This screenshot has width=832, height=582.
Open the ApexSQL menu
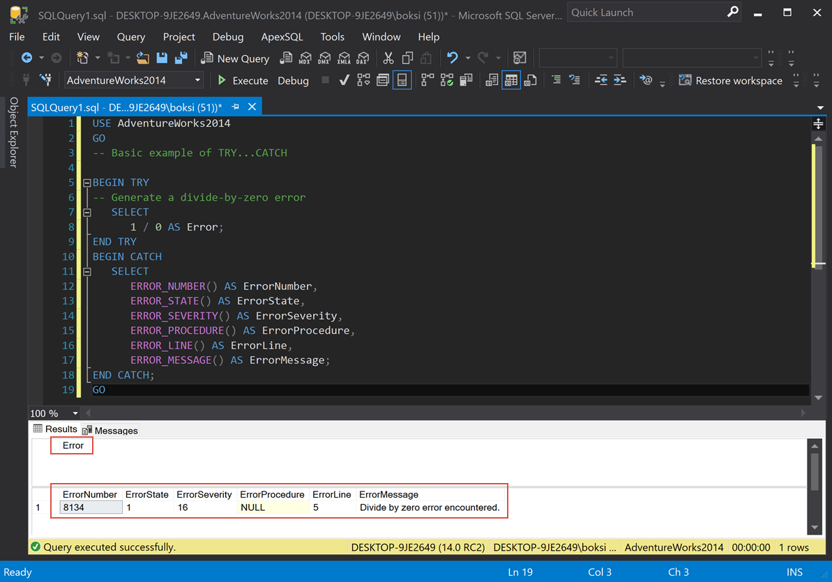click(x=282, y=37)
